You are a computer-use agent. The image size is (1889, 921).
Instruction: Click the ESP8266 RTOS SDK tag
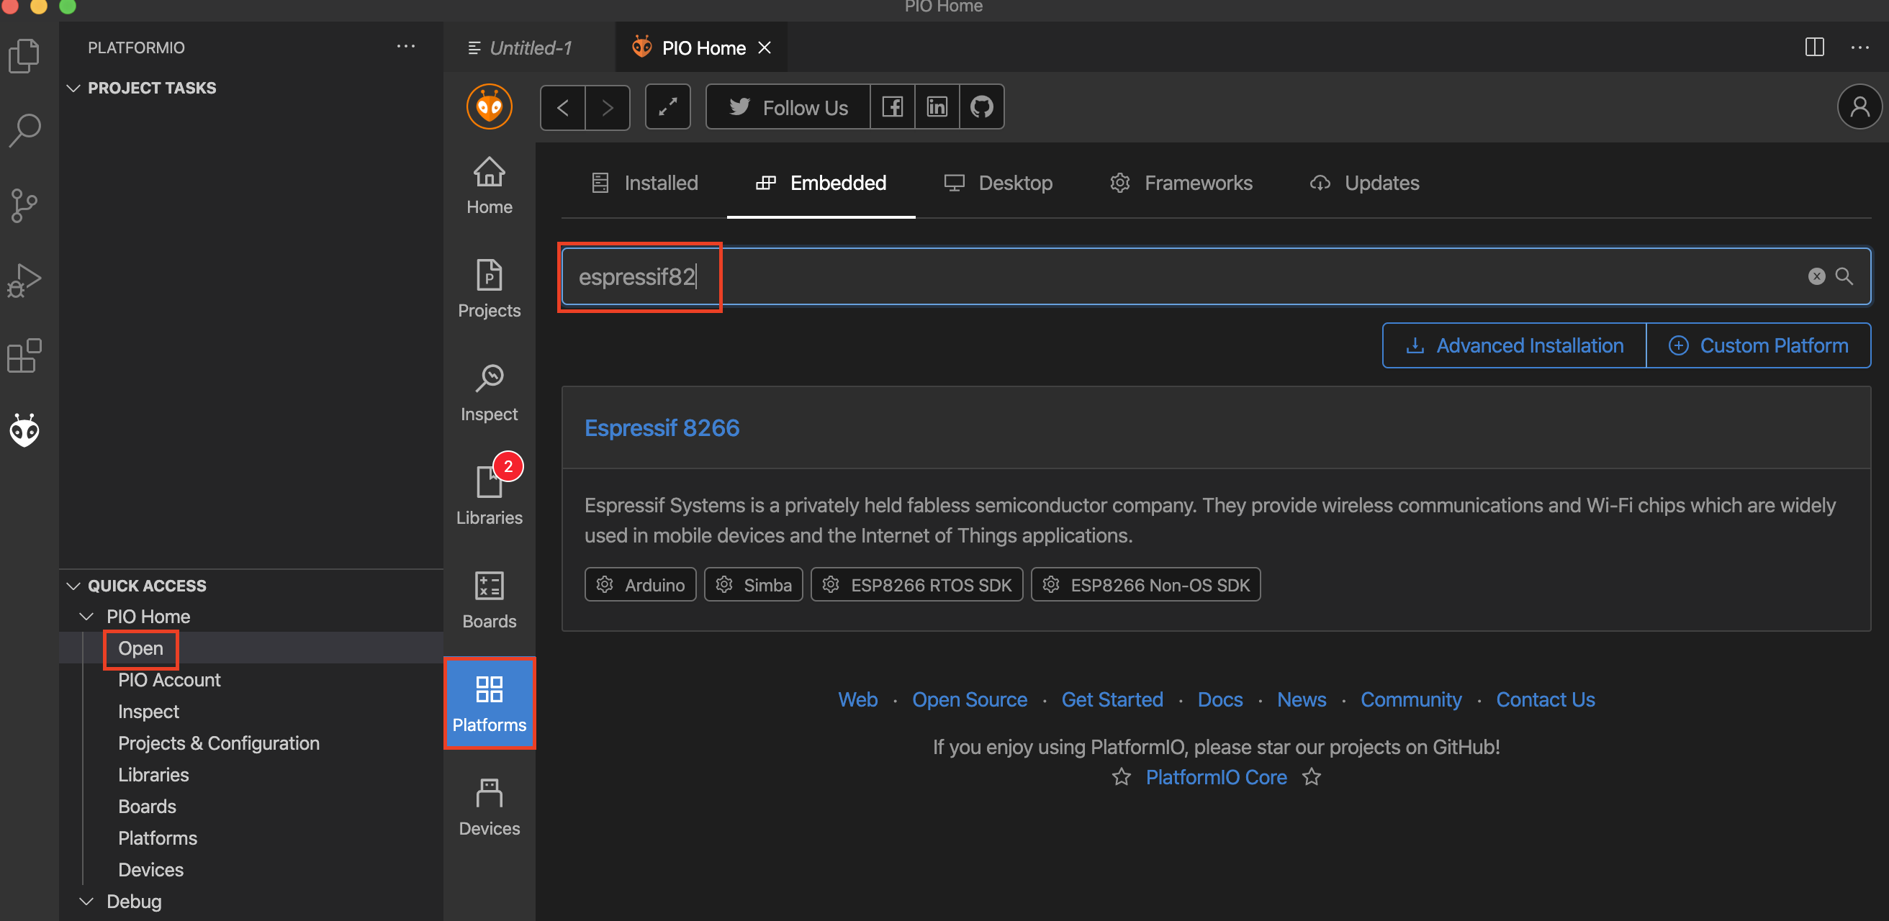click(x=916, y=585)
